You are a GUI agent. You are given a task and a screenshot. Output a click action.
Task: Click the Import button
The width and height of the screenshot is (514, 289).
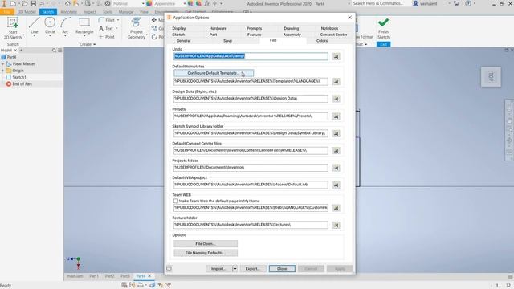218,269
